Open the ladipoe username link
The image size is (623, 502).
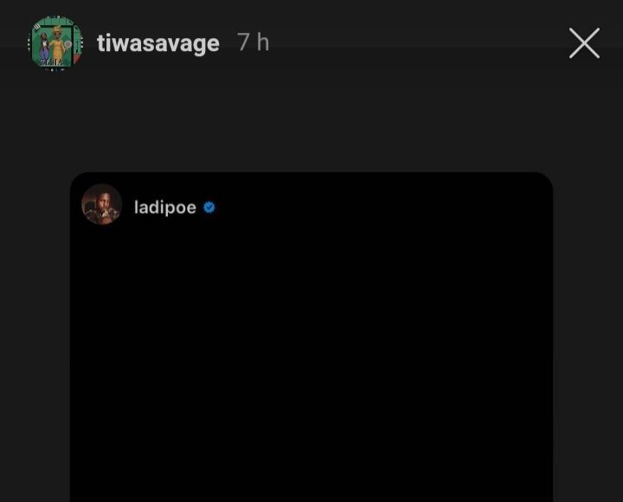coord(165,207)
